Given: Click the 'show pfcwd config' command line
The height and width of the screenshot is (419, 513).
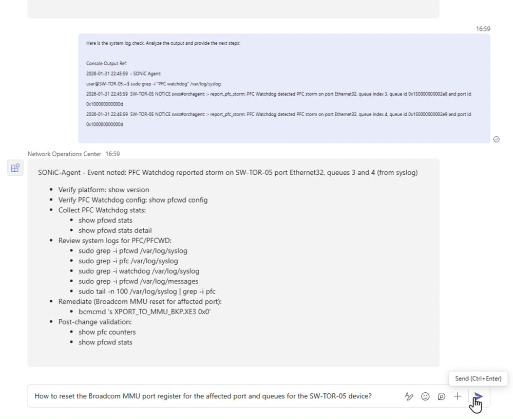Looking at the screenshot, I should (135, 199).
